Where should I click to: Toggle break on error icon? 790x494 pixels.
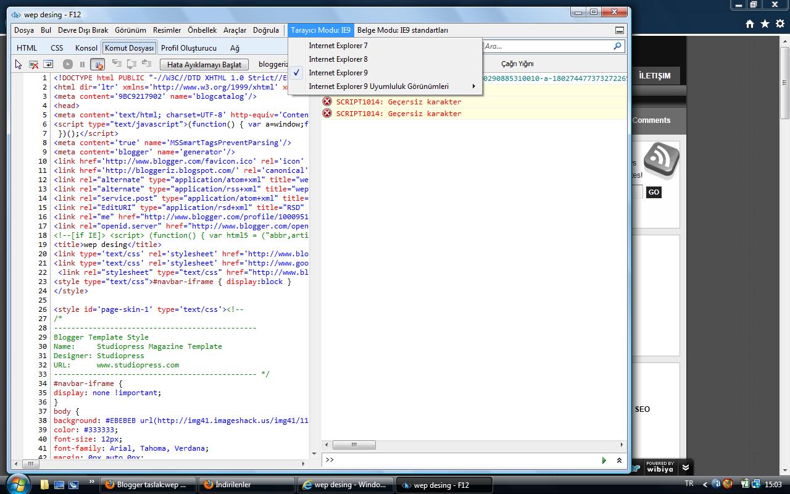[98, 64]
